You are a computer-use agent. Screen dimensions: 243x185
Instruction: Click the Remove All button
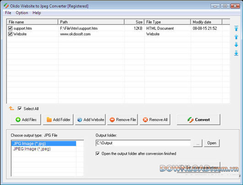(155, 119)
